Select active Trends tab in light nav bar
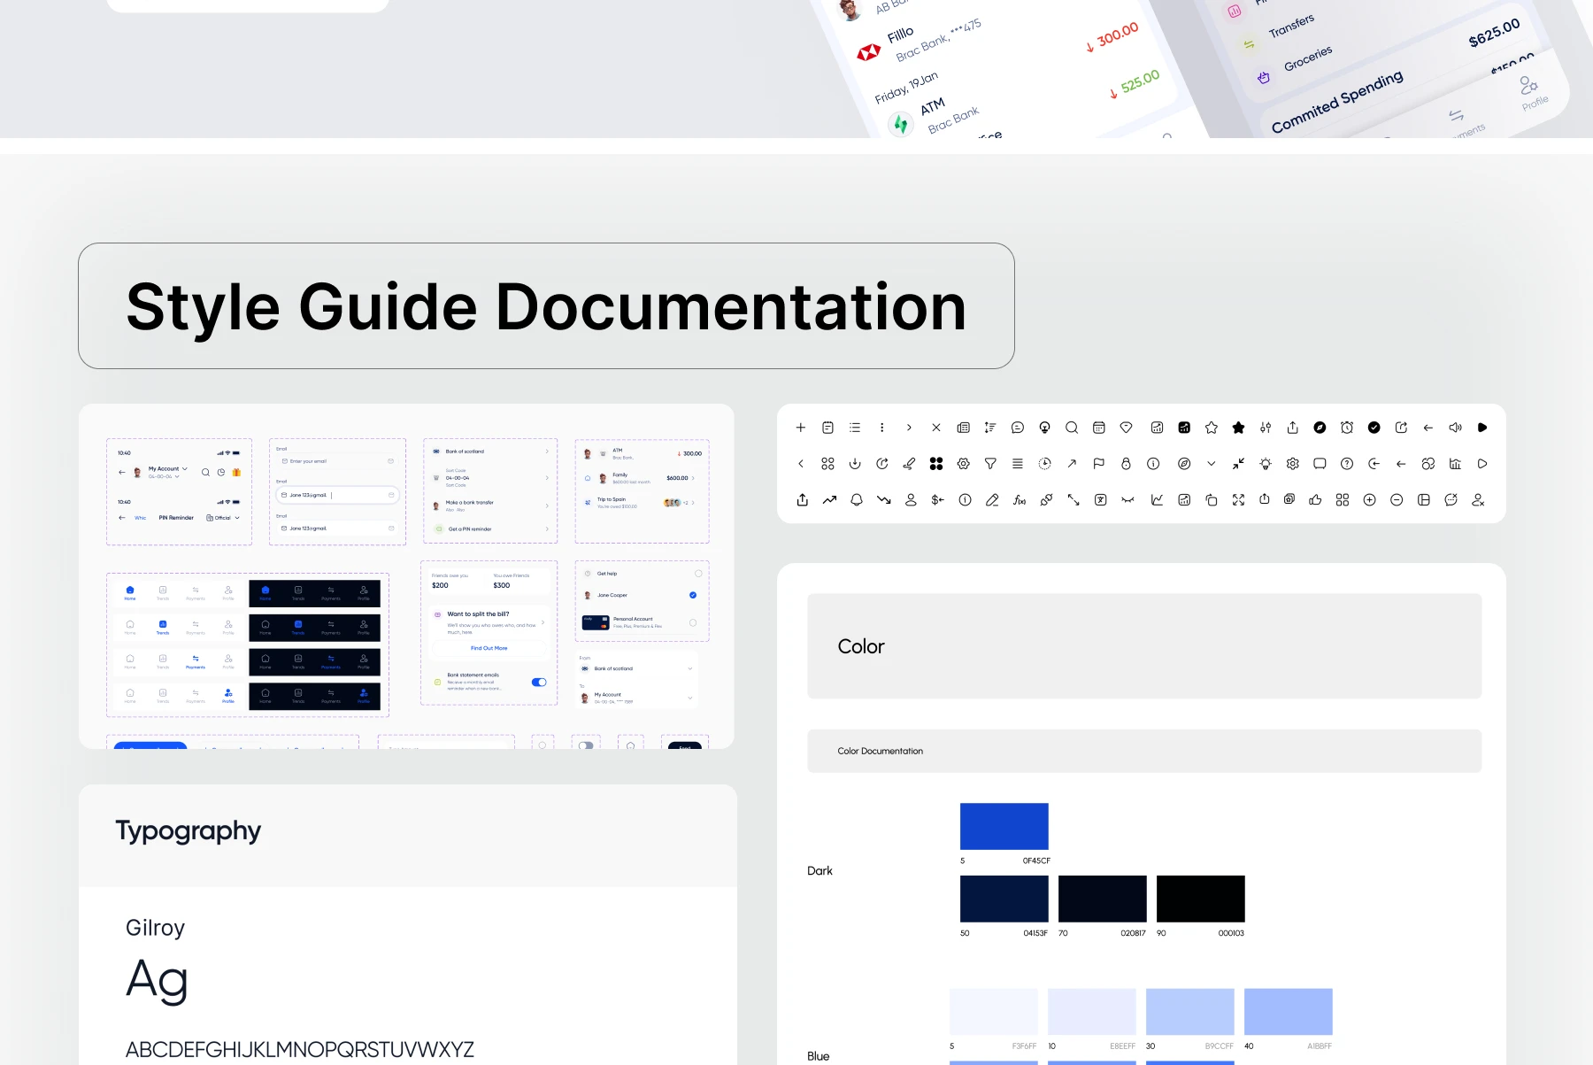1593x1065 pixels. point(163,627)
